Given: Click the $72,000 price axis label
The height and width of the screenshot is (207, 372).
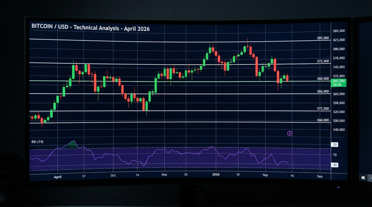Looking at the screenshot, I should [339, 76].
